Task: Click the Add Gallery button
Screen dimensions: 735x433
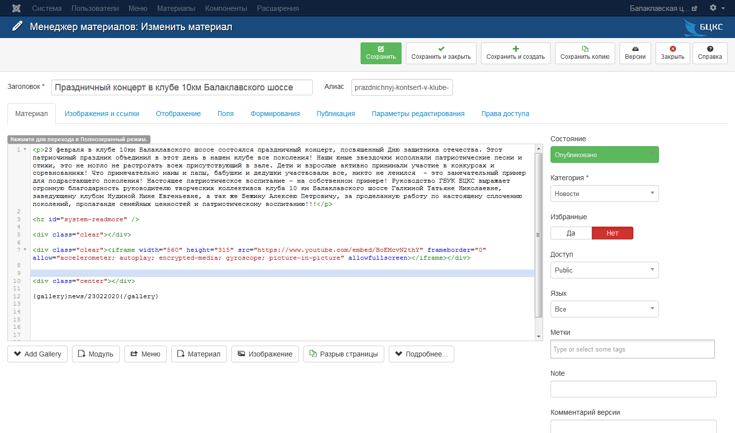Action: 37,354
